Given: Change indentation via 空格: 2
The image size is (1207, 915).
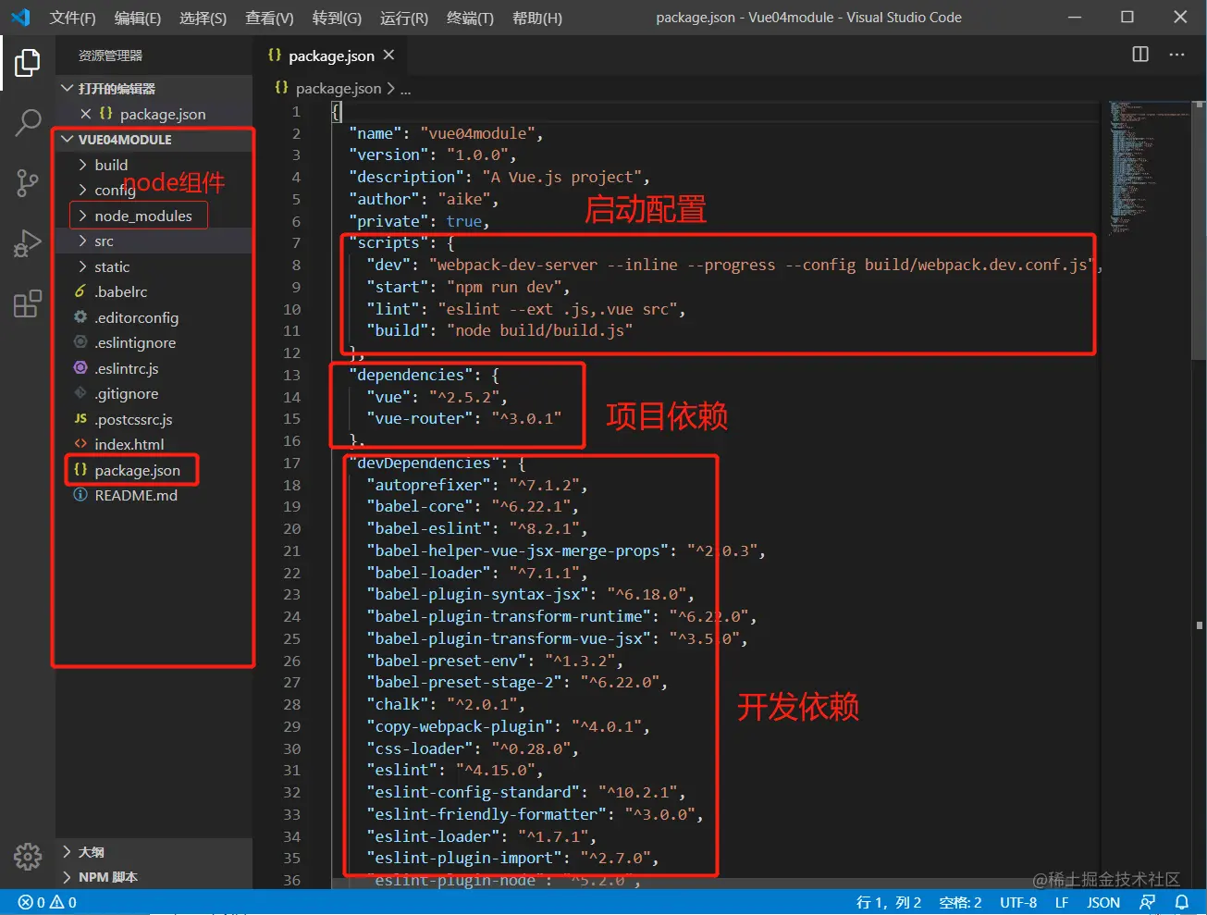Looking at the screenshot, I should pos(960,902).
